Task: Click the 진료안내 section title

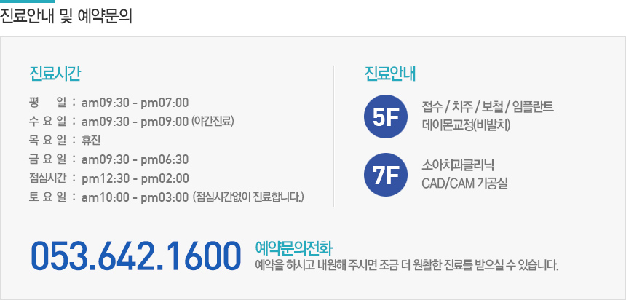Action: (389, 74)
